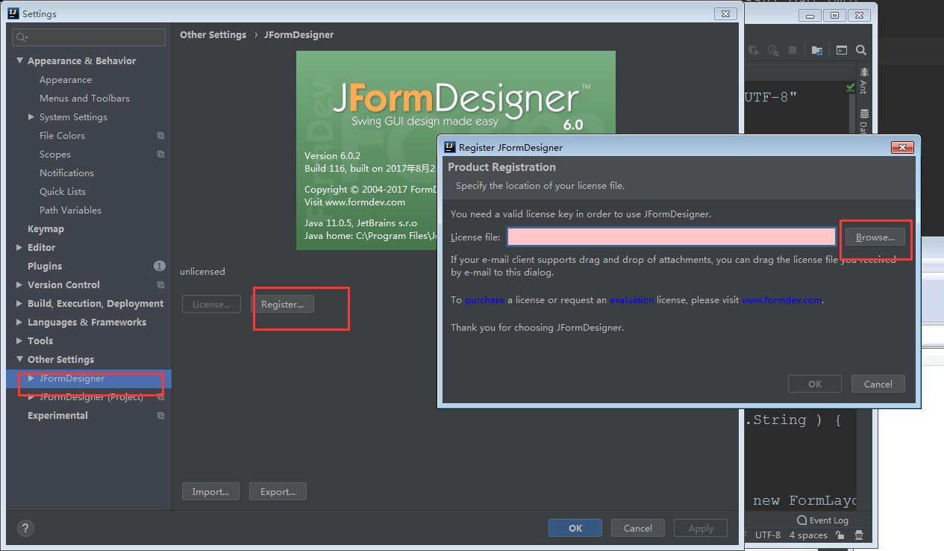
Task: Open the Event Log from the status bar
Action: click(x=828, y=520)
